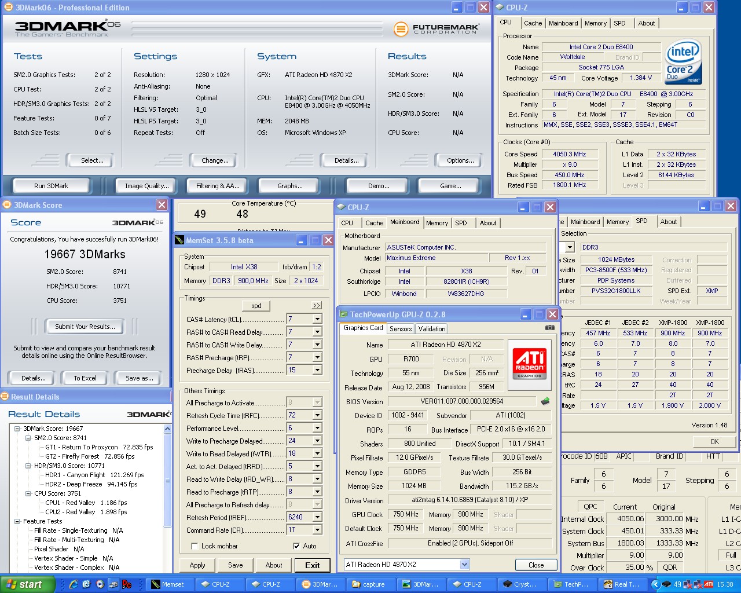Click the Result Details window title icon
This screenshot has width=741, height=593.
point(5,397)
